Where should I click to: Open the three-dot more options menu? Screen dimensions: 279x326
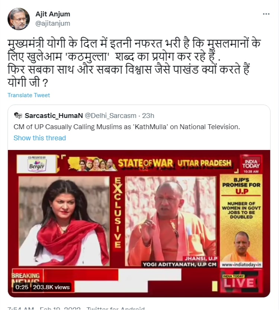[x=266, y=14]
